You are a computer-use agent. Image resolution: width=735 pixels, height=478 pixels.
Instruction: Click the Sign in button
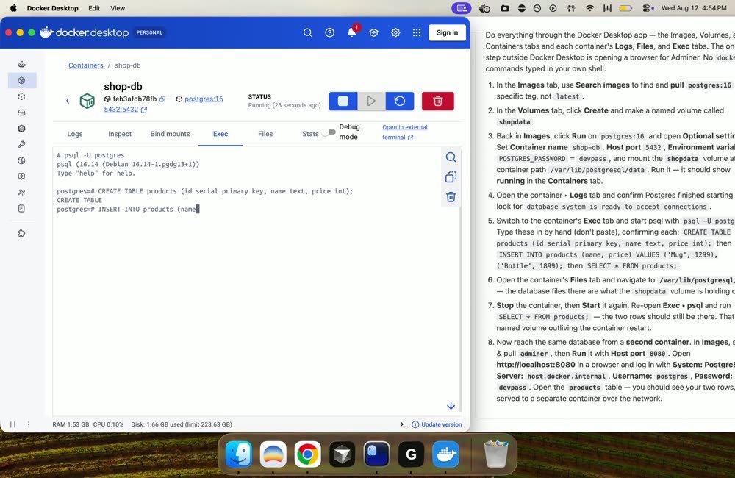447,32
